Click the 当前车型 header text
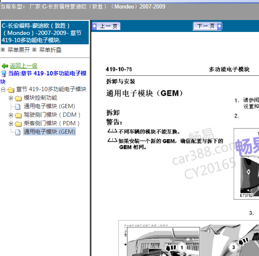 point(83,6)
